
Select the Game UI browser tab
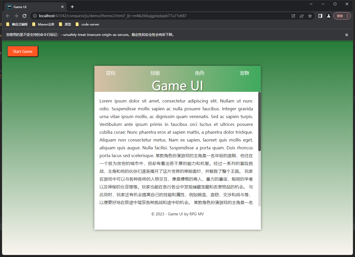[x=35, y=7]
